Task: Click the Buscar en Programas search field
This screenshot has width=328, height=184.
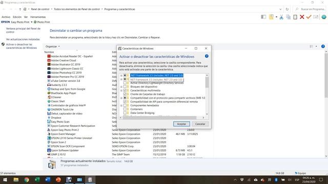Action: coord(310,9)
